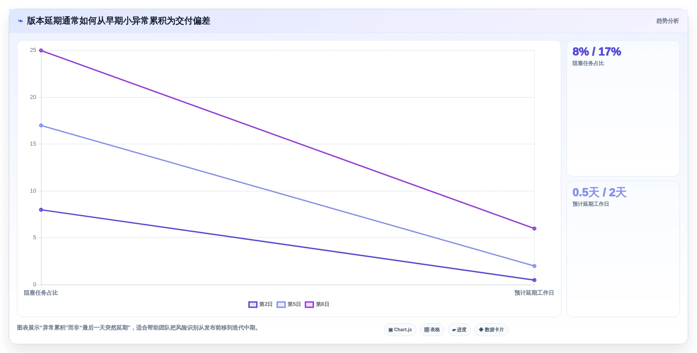Click the 第2日 point at value 8
The image size is (697, 353).
[41, 210]
